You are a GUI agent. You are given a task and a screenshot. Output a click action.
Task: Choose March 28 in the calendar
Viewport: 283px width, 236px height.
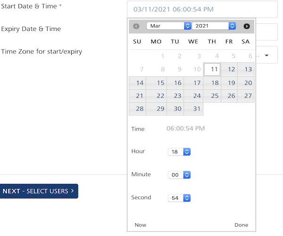tap(140, 109)
